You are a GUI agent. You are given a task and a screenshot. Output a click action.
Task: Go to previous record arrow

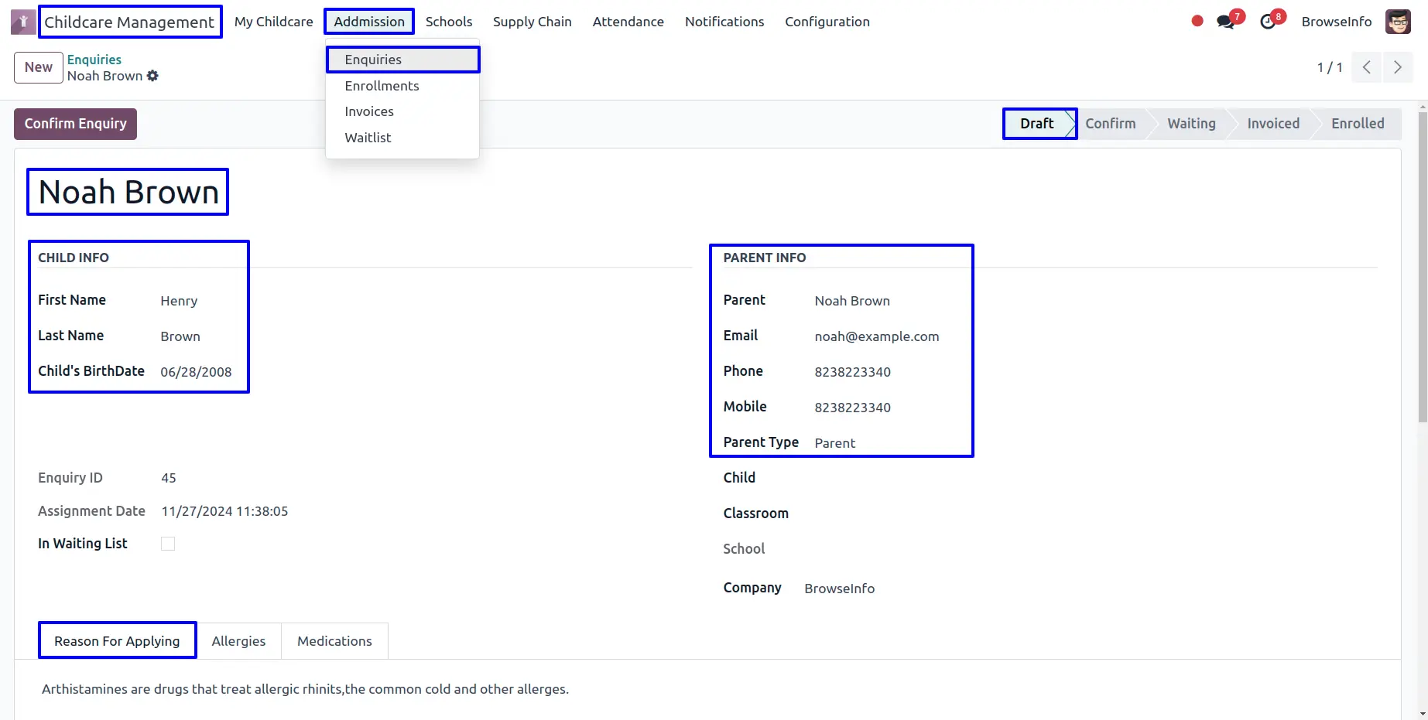click(x=1367, y=67)
